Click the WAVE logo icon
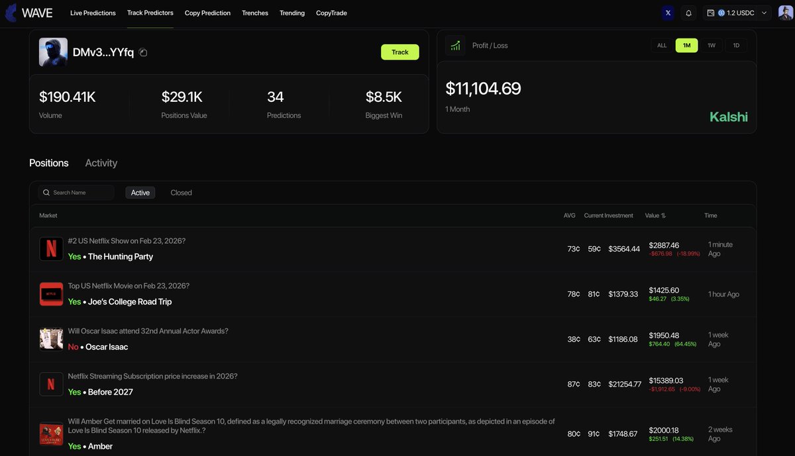795x456 pixels. (11, 13)
